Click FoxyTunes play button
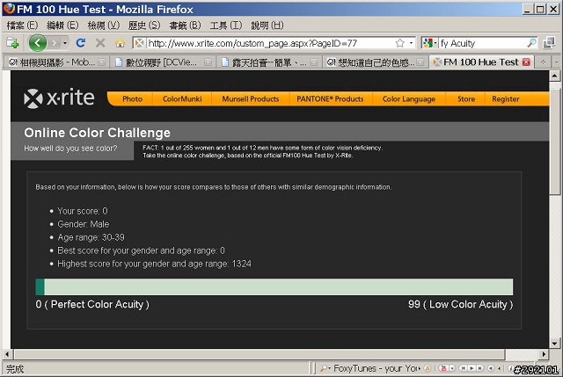Image resolution: width=563 pixels, height=377 pixels. pyautogui.click(x=472, y=368)
